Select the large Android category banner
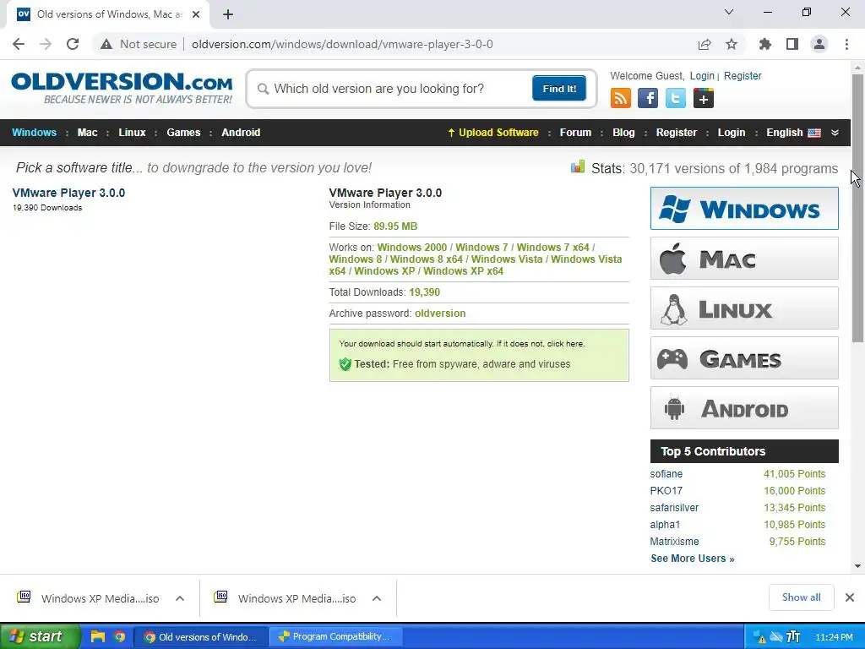 pyautogui.click(x=744, y=408)
